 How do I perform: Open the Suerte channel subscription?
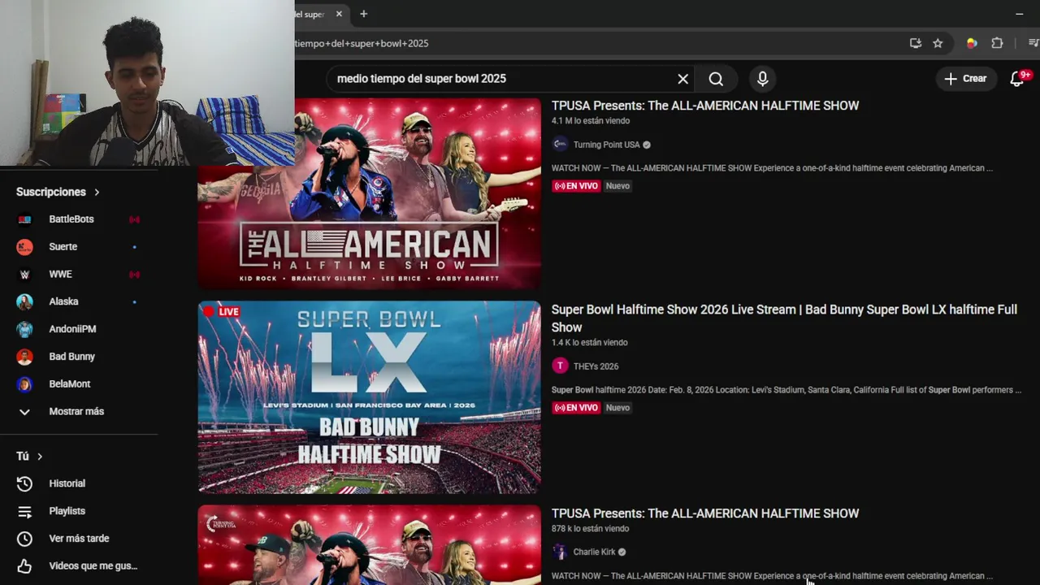[79, 247]
